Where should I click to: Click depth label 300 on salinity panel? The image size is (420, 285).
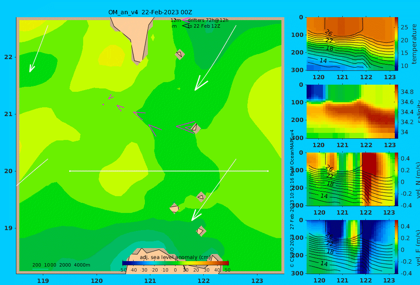(297, 138)
